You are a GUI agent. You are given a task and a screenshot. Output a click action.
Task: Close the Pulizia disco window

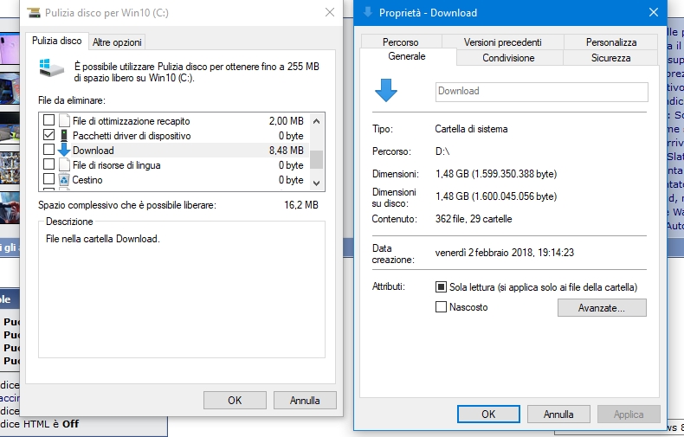click(x=330, y=12)
